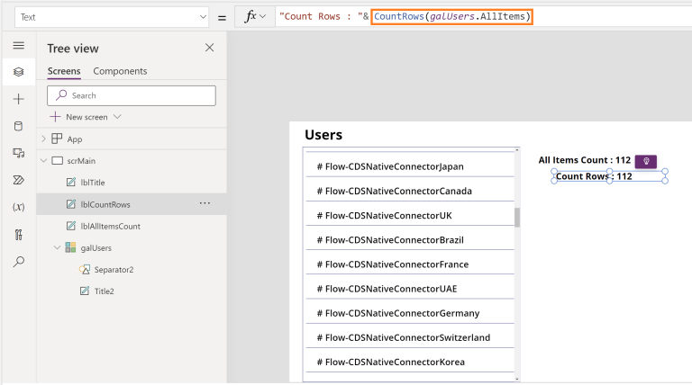
Task: Open more options for lblCountRows
Action: click(x=205, y=204)
